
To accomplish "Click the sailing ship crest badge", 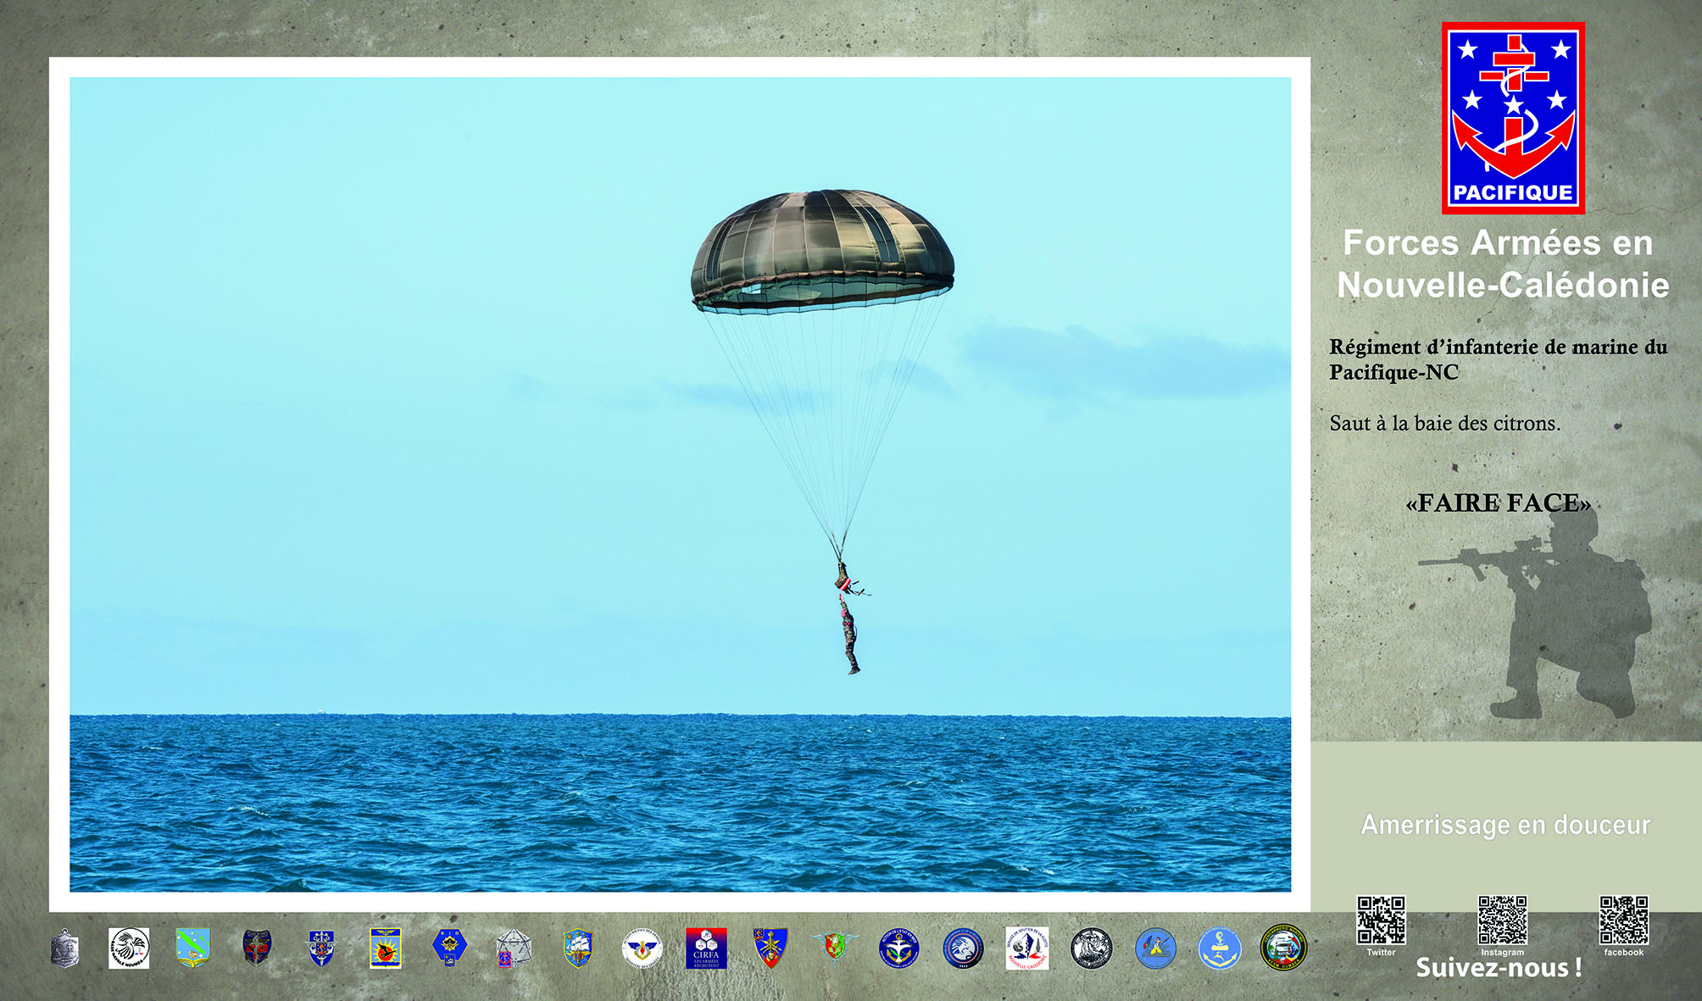I will [x=577, y=948].
